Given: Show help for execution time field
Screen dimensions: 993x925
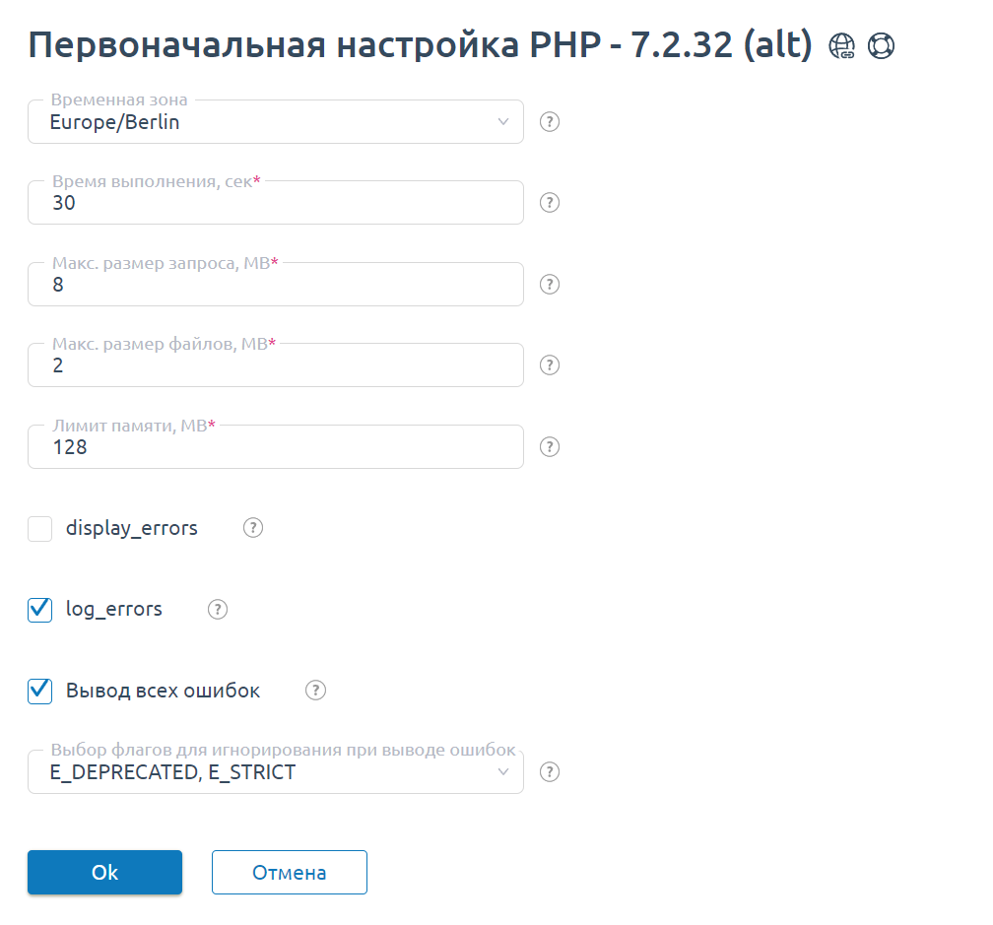Looking at the screenshot, I should click(x=551, y=203).
